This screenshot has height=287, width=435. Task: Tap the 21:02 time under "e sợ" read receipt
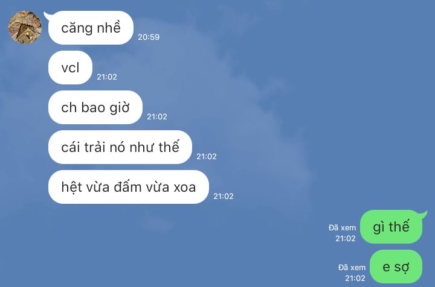pos(355,278)
